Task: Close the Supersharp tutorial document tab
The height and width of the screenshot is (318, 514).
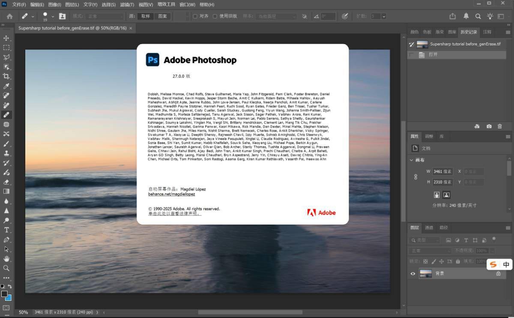Action: pos(131,28)
